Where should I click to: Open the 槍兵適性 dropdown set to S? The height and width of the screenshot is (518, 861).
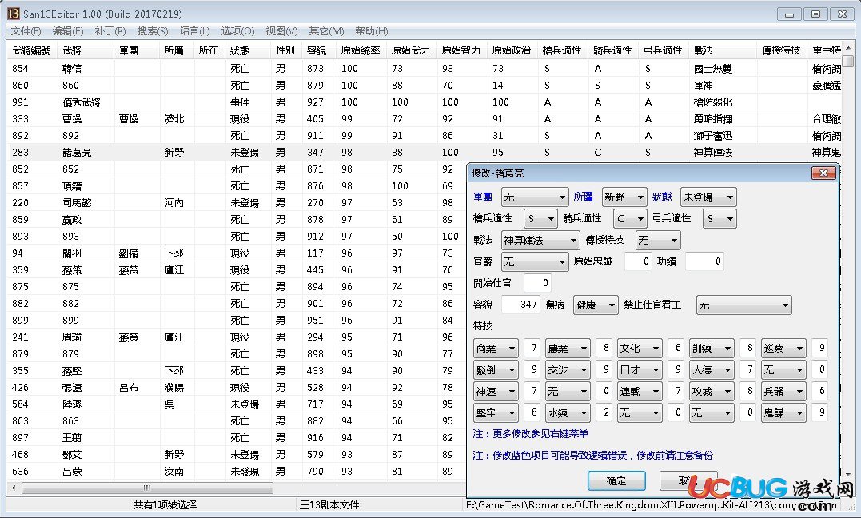539,218
